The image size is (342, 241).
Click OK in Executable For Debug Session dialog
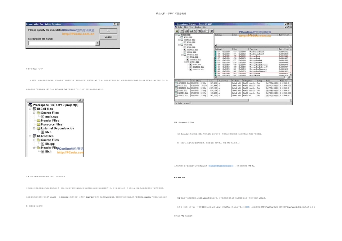pyautogui.click(x=108, y=31)
